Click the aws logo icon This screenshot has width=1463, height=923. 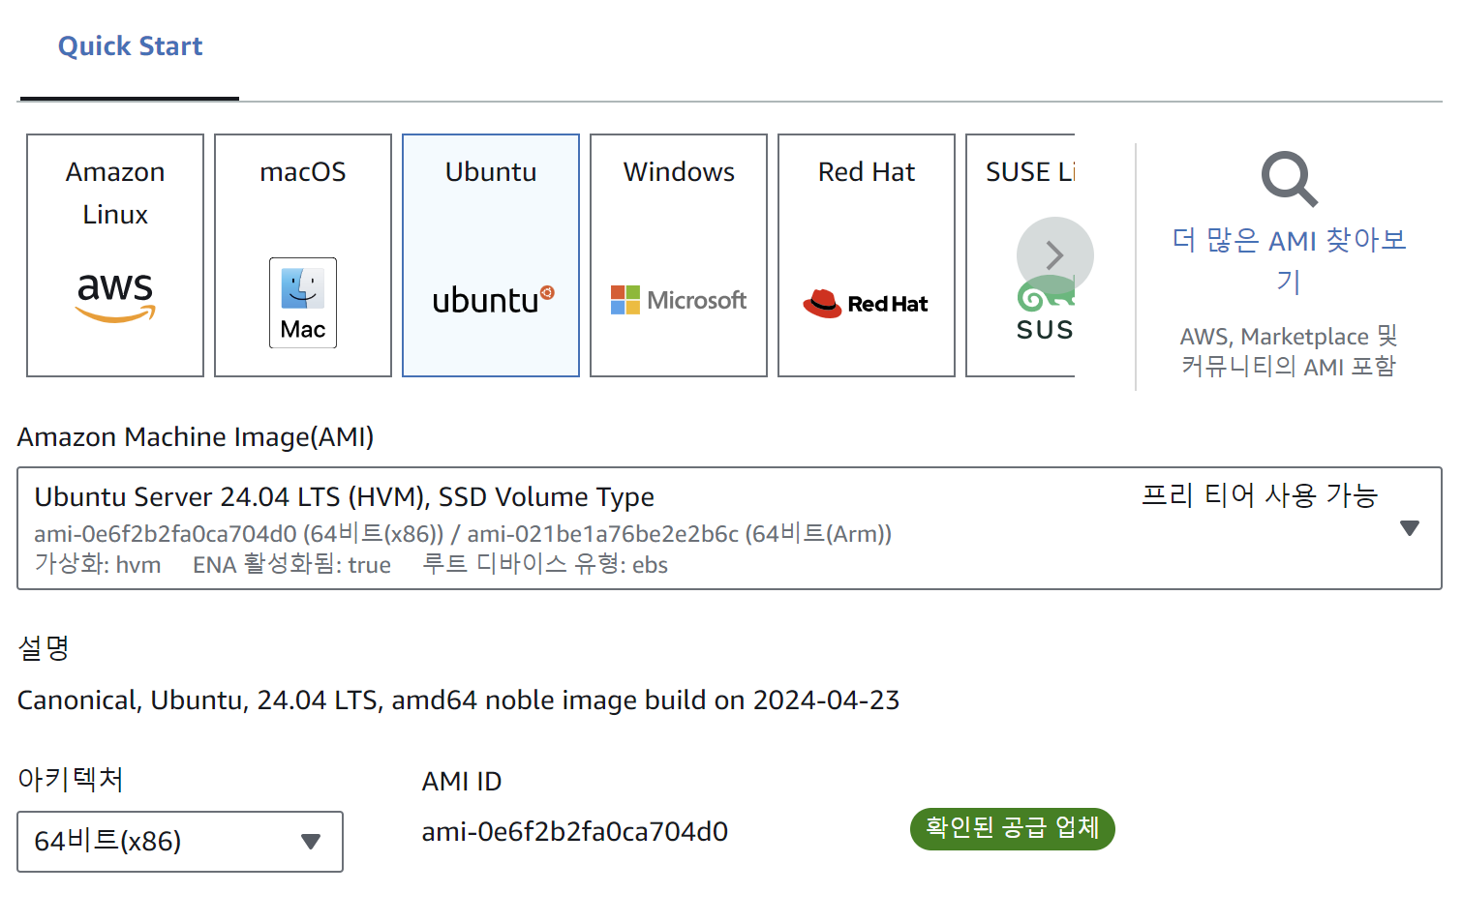coord(115,296)
